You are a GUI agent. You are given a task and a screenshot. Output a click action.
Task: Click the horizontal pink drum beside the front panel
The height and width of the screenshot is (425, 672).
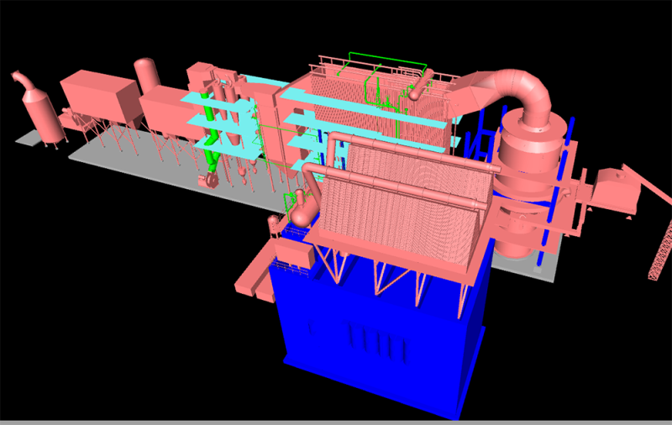click(305, 212)
